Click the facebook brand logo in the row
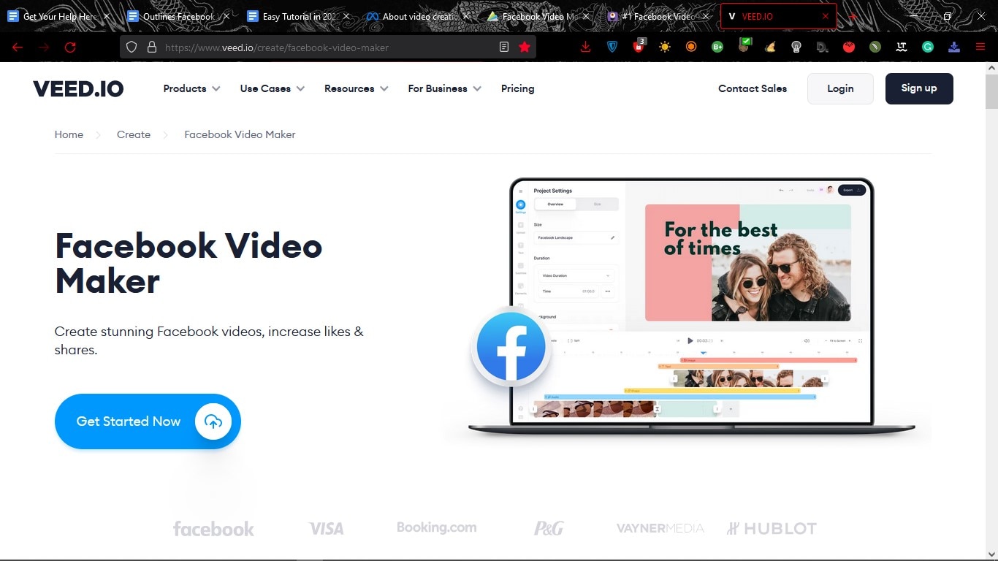The width and height of the screenshot is (998, 561). click(x=213, y=528)
